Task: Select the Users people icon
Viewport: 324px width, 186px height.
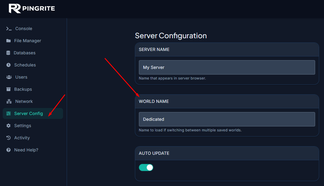Action: point(8,77)
